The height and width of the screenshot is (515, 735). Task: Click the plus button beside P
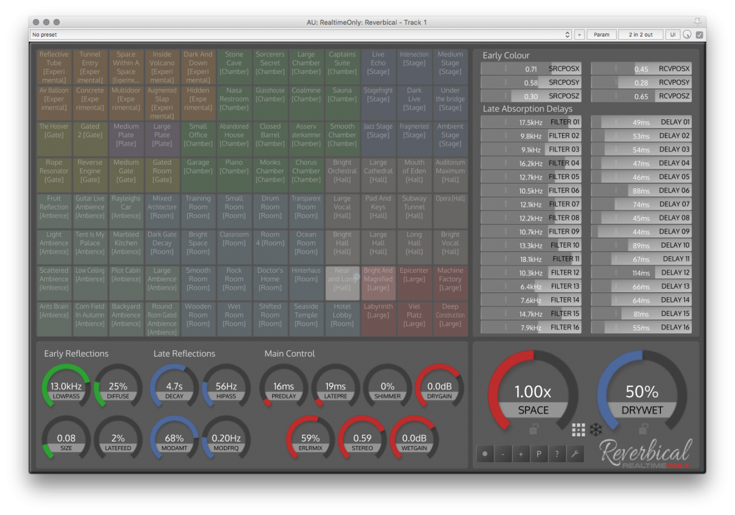(521, 454)
